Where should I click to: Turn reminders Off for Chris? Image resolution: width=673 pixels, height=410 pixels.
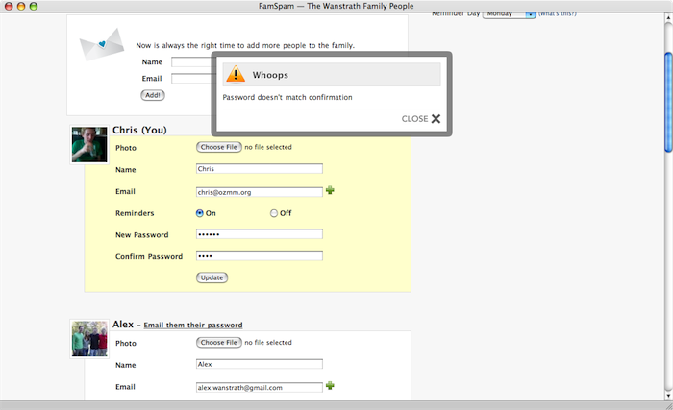point(274,213)
